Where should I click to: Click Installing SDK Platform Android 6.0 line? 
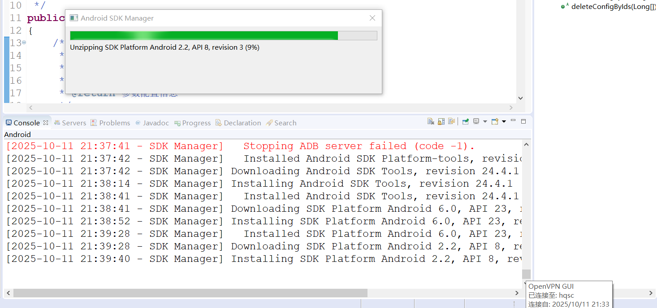[264, 221]
